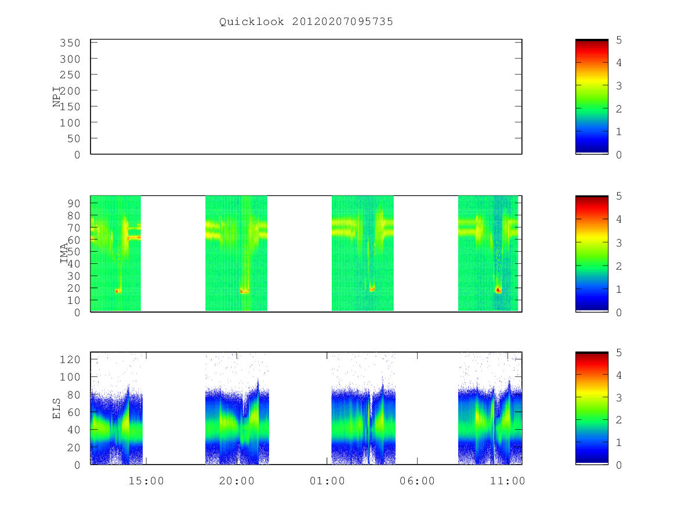This screenshot has height=522, width=696.
Task: Click red hotspot in third IMA data segment
Action: [372, 288]
